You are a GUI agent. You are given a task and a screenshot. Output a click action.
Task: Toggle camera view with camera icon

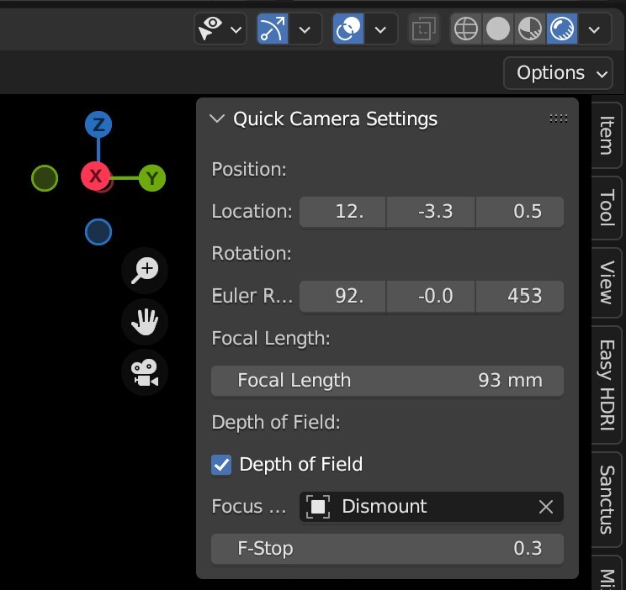146,373
